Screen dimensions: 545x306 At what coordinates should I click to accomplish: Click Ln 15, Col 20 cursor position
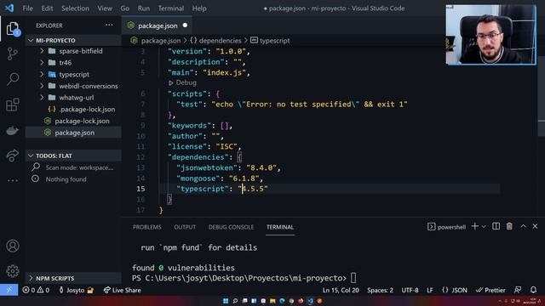pyautogui.click(x=341, y=290)
